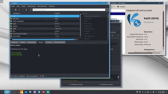
Task: Select the aalib package row
Action: (45, 29)
